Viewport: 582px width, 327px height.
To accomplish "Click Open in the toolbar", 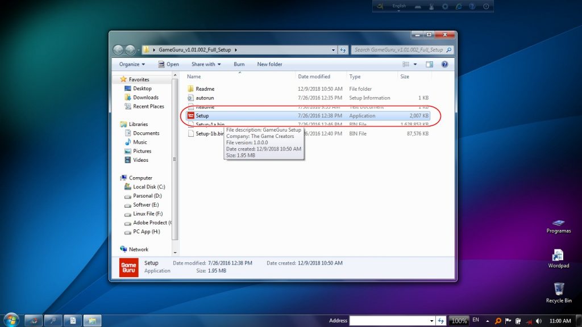I will (168, 64).
